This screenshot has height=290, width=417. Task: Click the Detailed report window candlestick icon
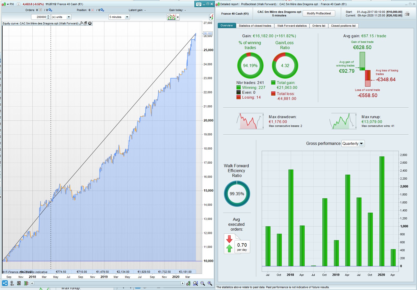217,4
